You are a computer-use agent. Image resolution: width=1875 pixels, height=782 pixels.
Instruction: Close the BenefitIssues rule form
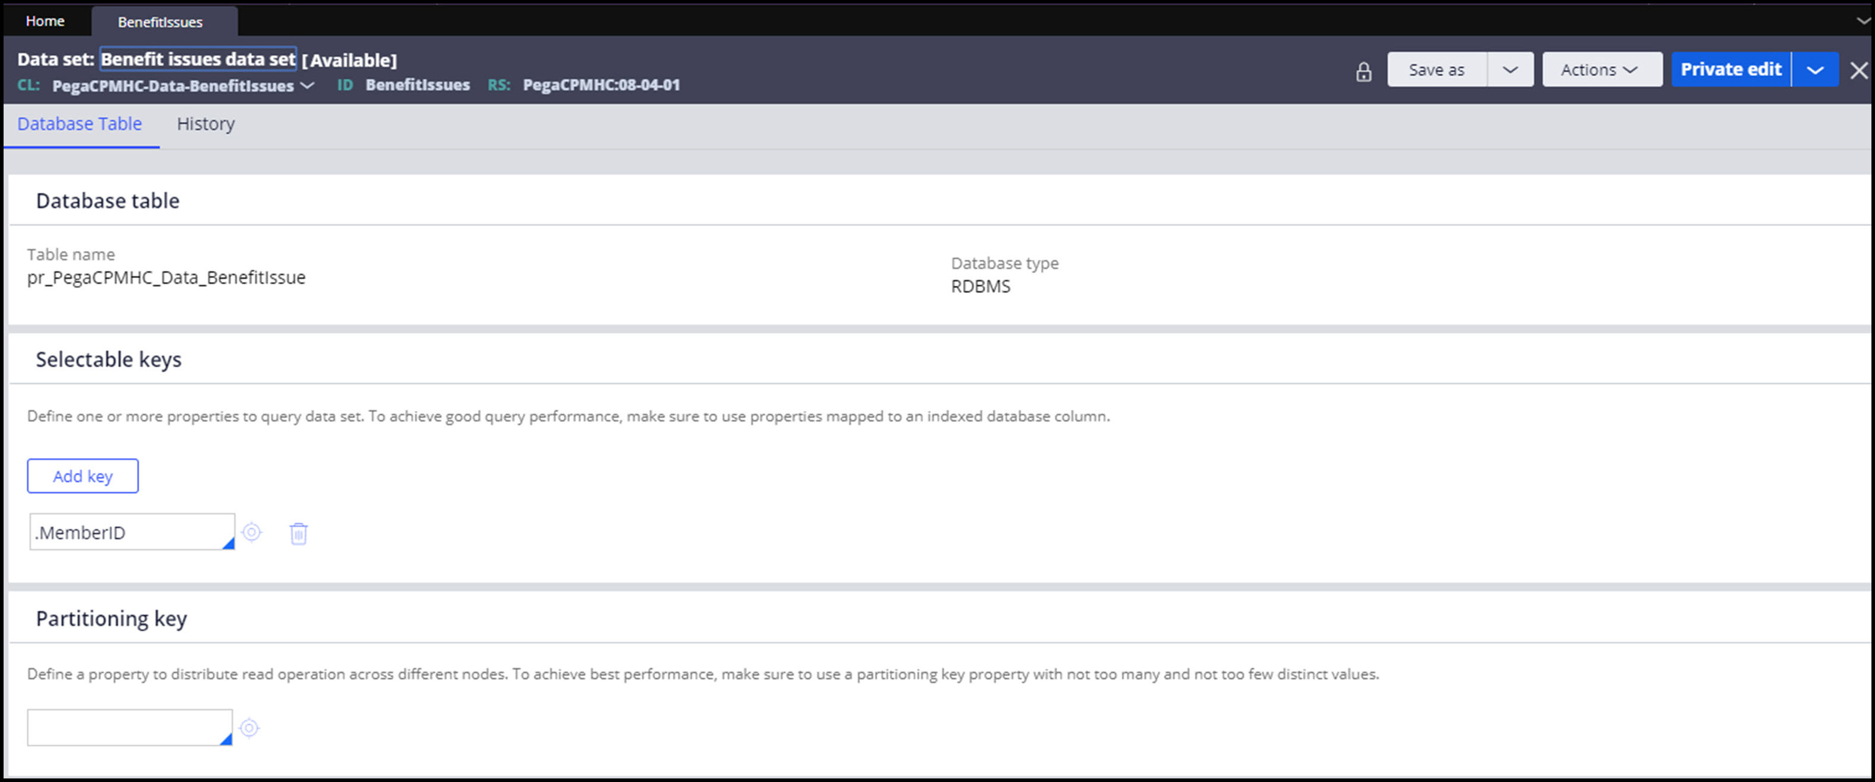click(x=1858, y=71)
